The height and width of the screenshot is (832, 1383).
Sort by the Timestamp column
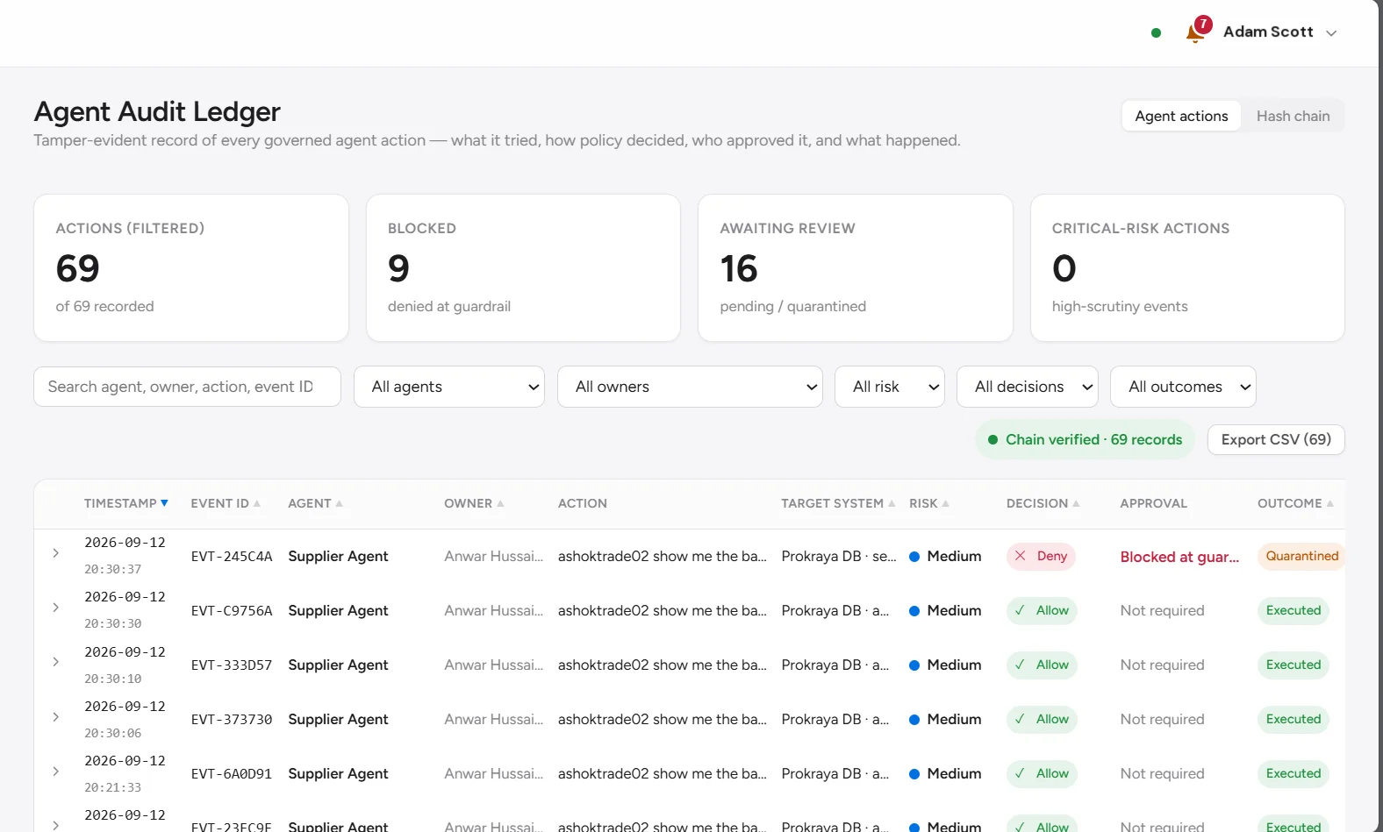point(125,503)
